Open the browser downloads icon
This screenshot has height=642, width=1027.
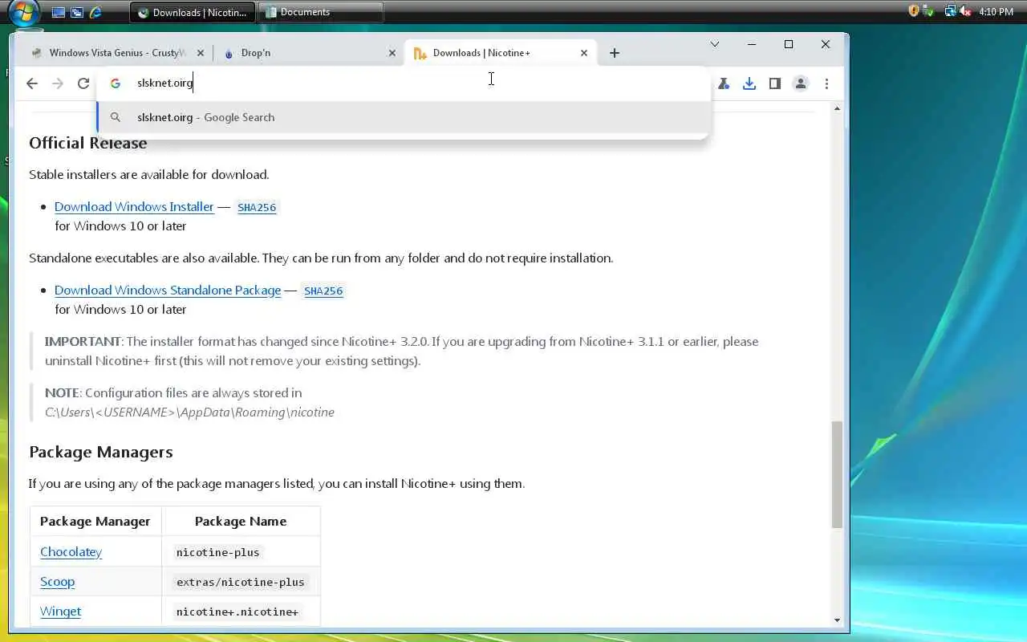pos(749,83)
